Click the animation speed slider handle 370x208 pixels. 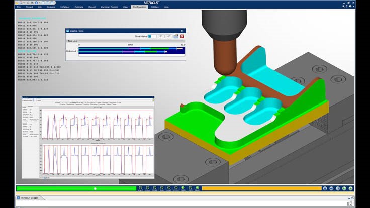tap(95, 188)
